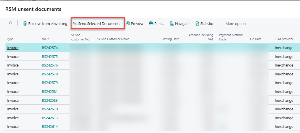
Task: Click the printer icon
Action: point(151,24)
